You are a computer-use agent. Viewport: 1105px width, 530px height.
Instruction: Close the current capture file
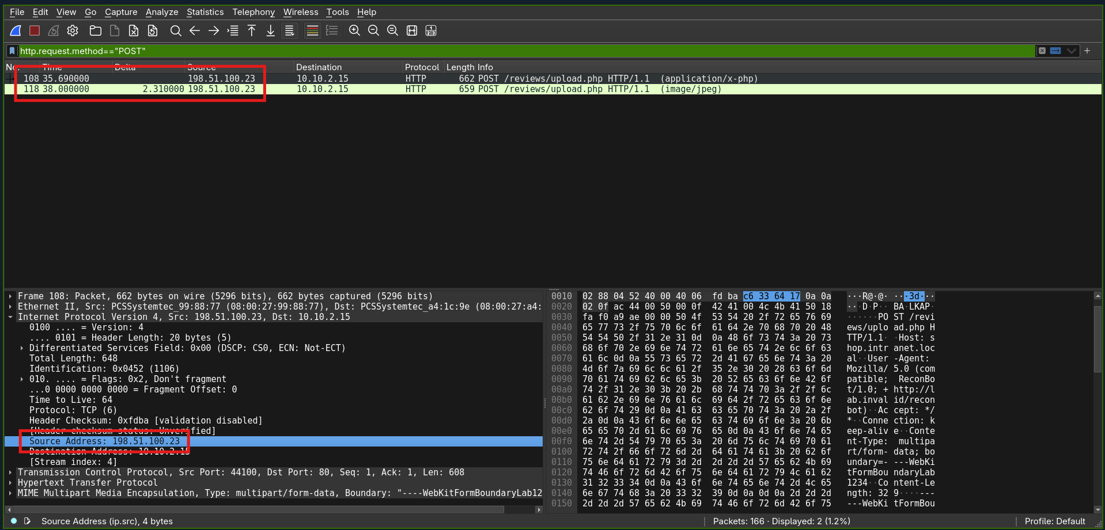(134, 31)
